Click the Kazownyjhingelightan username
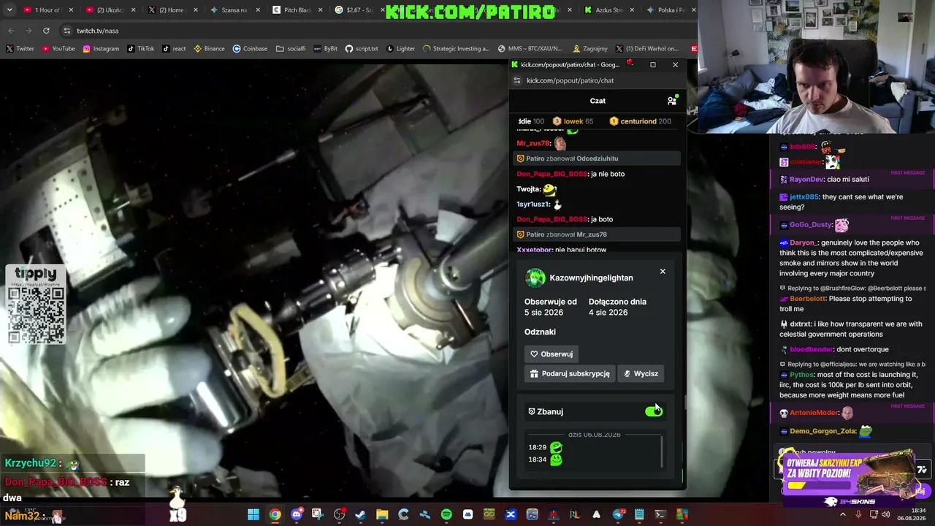Screen dimensions: 935x526 pyautogui.click(x=591, y=278)
